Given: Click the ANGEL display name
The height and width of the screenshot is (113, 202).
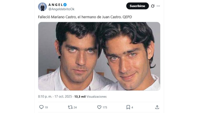Looking at the screenshot, I should (56, 5).
